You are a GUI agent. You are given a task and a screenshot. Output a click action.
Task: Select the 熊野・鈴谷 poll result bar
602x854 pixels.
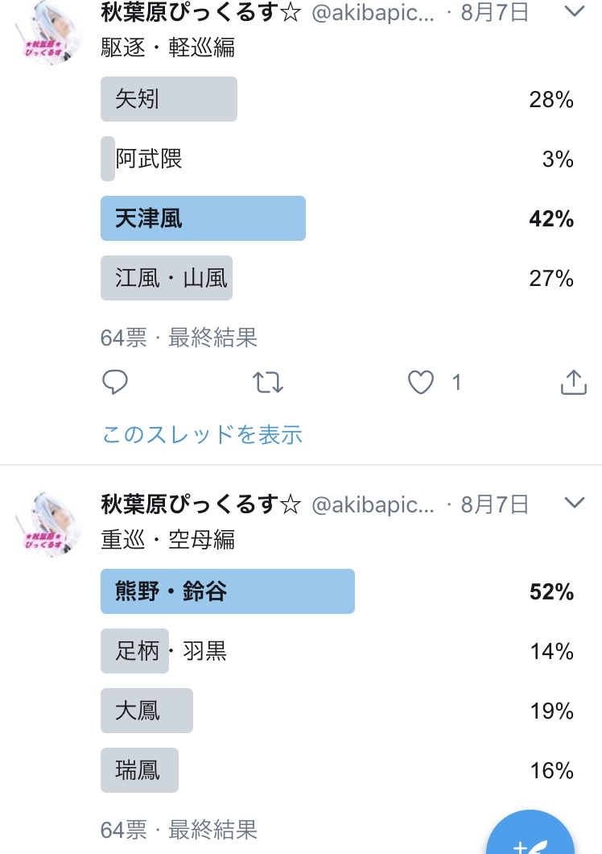tap(228, 591)
